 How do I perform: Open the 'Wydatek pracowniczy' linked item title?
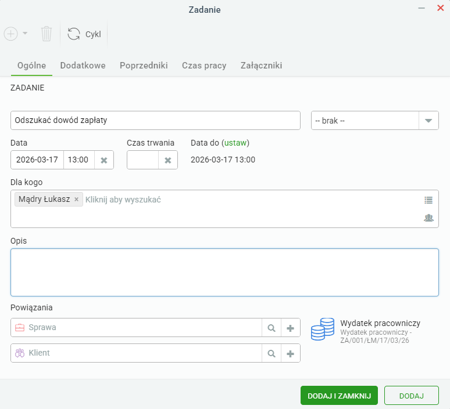tap(380, 323)
